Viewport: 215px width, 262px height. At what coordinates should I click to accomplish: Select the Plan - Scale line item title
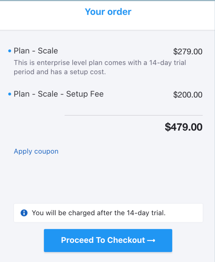pyautogui.click(x=36, y=51)
